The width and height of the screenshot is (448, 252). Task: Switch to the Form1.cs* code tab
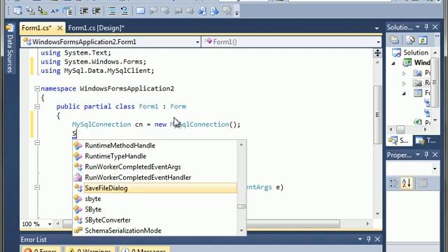coord(36,28)
